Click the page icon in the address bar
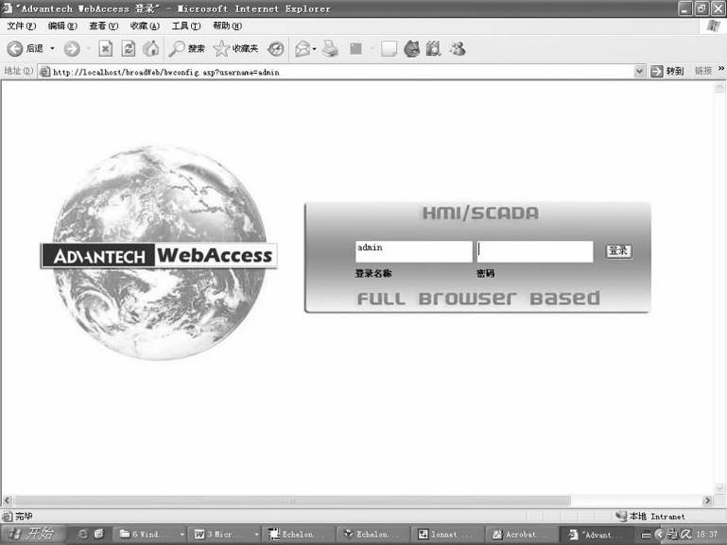The width and height of the screenshot is (727, 545). [x=45, y=72]
